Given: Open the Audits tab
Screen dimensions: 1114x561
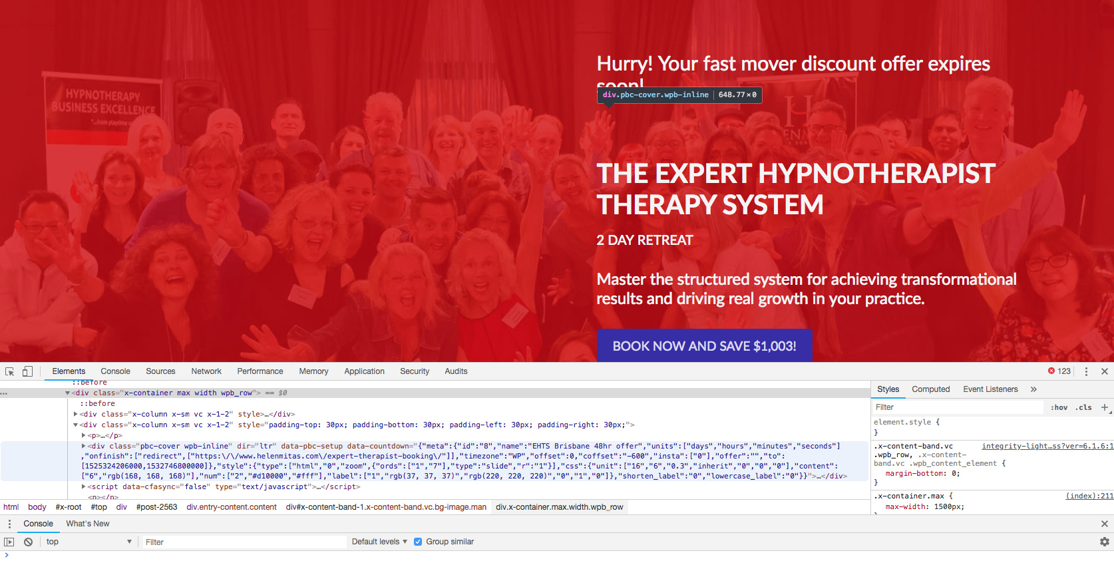Looking at the screenshot, I should click(456, 371).
